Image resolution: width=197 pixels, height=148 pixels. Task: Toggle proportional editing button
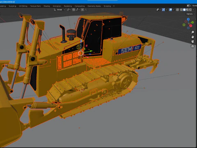[82, 10]
